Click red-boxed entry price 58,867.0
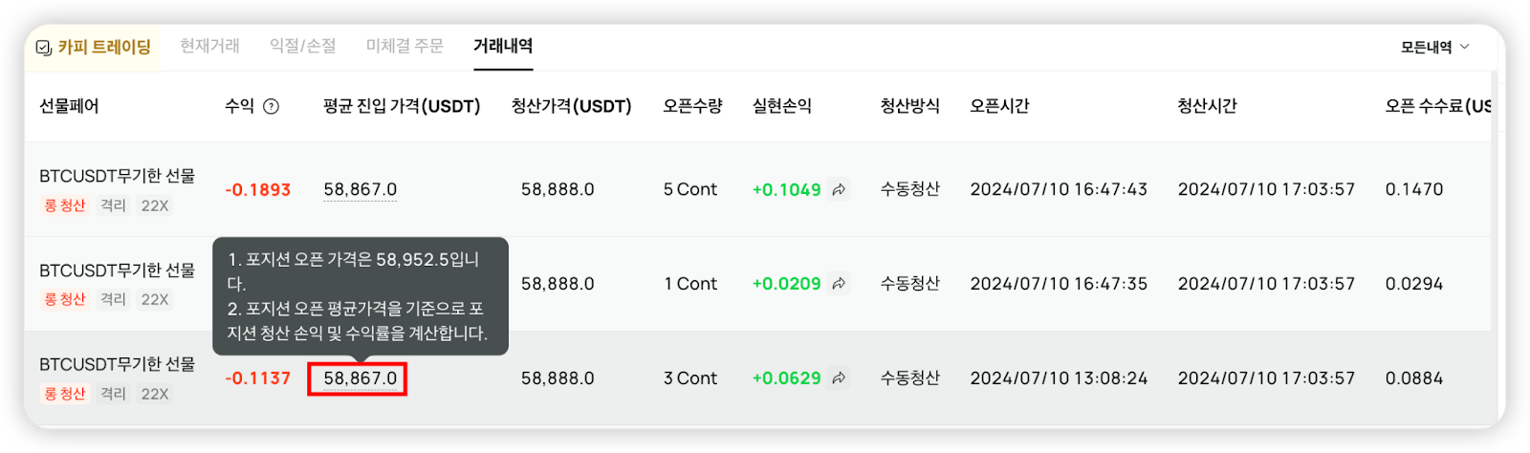This screenshot has width=1530, height=453. (359, 378)
